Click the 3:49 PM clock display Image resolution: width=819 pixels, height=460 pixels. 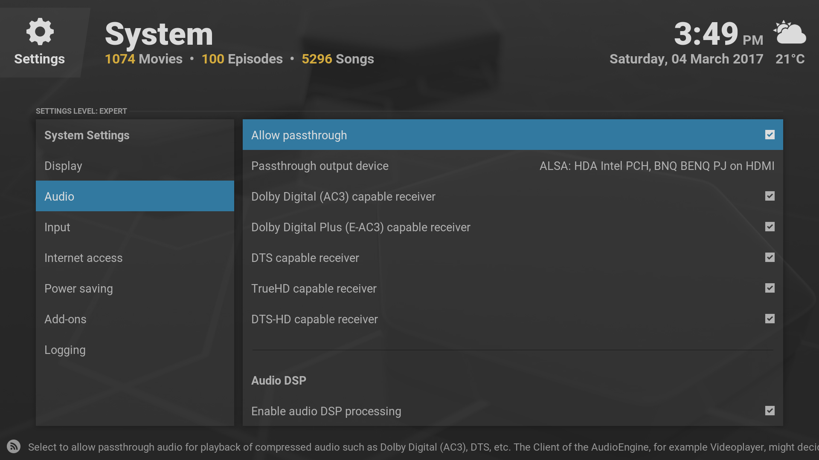click(718, 34)
